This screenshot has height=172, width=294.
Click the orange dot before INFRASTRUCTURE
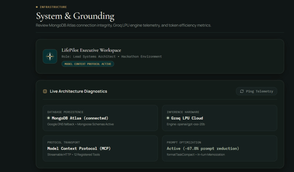pyautogui.click(x=37, y=7)
